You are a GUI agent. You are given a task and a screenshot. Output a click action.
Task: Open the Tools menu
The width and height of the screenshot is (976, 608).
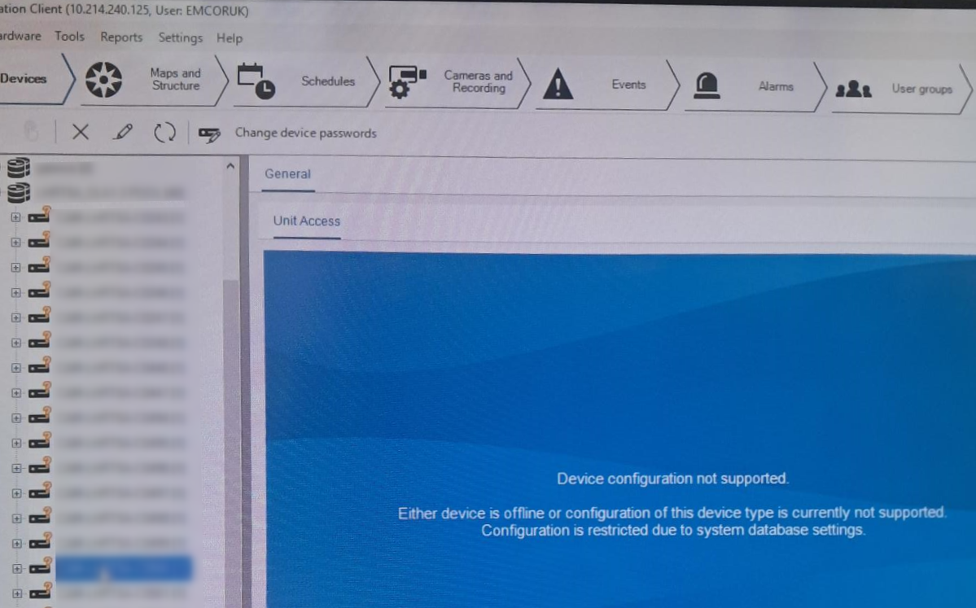[69, 37]
